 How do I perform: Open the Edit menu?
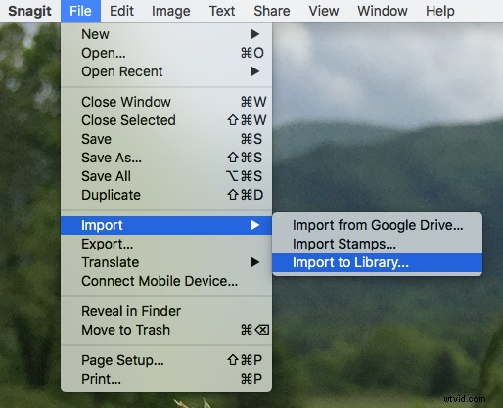(x=121, y=11)
